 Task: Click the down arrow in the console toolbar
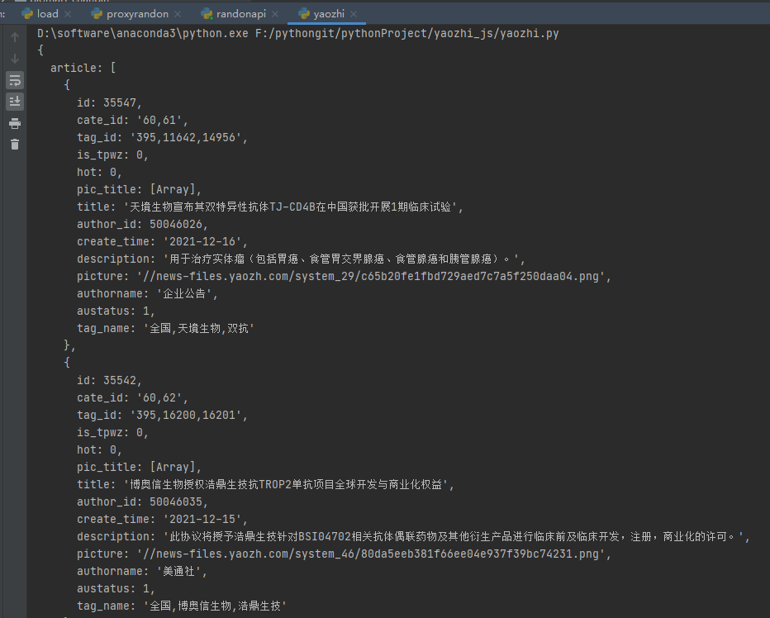pyautogui.click(x=15, y=59)
